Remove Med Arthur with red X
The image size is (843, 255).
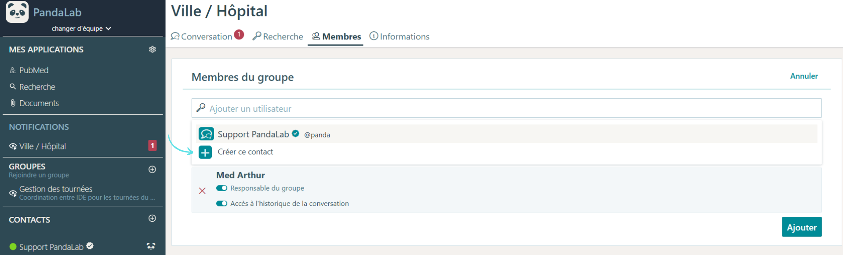coord(202,191)
